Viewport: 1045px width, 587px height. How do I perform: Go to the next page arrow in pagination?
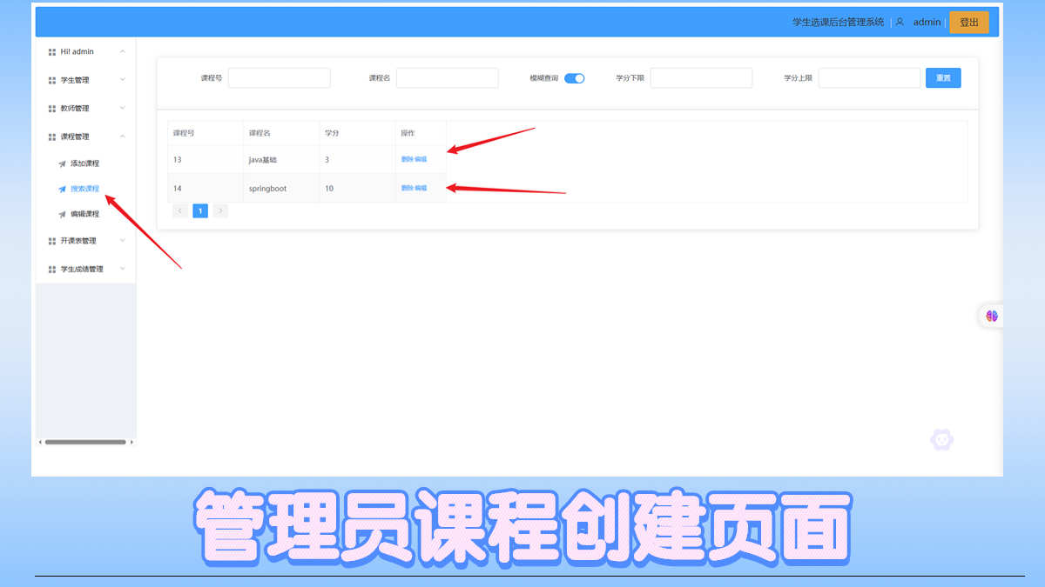(x=220, y=210)
